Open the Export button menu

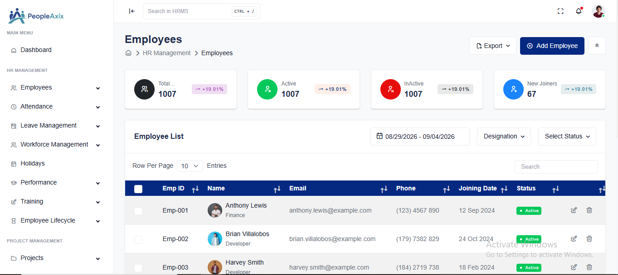click(x=493, y=46)
